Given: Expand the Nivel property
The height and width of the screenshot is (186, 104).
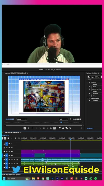Looking at the screenshot, I should [89, 87].
